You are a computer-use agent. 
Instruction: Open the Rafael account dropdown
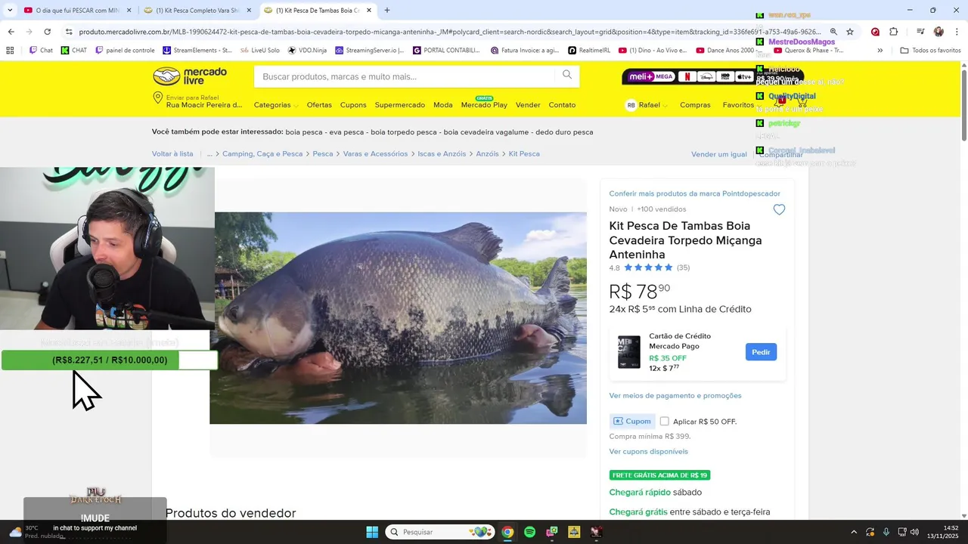tap(647, 105)
